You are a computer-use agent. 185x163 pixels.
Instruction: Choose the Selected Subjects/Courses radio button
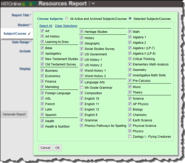tap(130, 18)
